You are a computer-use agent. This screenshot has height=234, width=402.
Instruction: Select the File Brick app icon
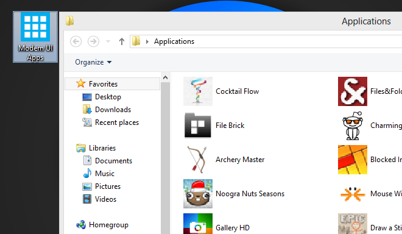[198, 126]
